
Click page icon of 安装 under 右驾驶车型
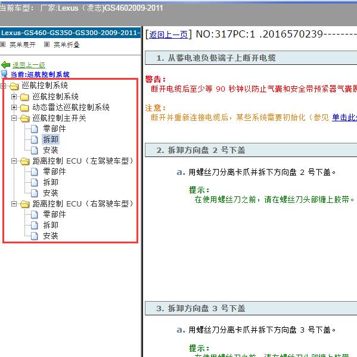(35, 236)
